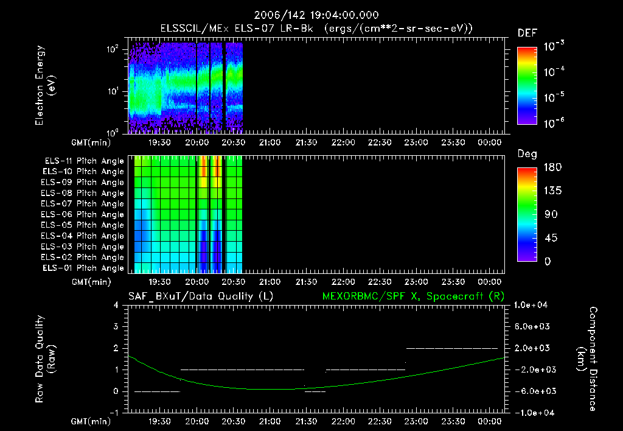
Task: Click the 3 tick on data quality axis
Action: pos(116,327)
